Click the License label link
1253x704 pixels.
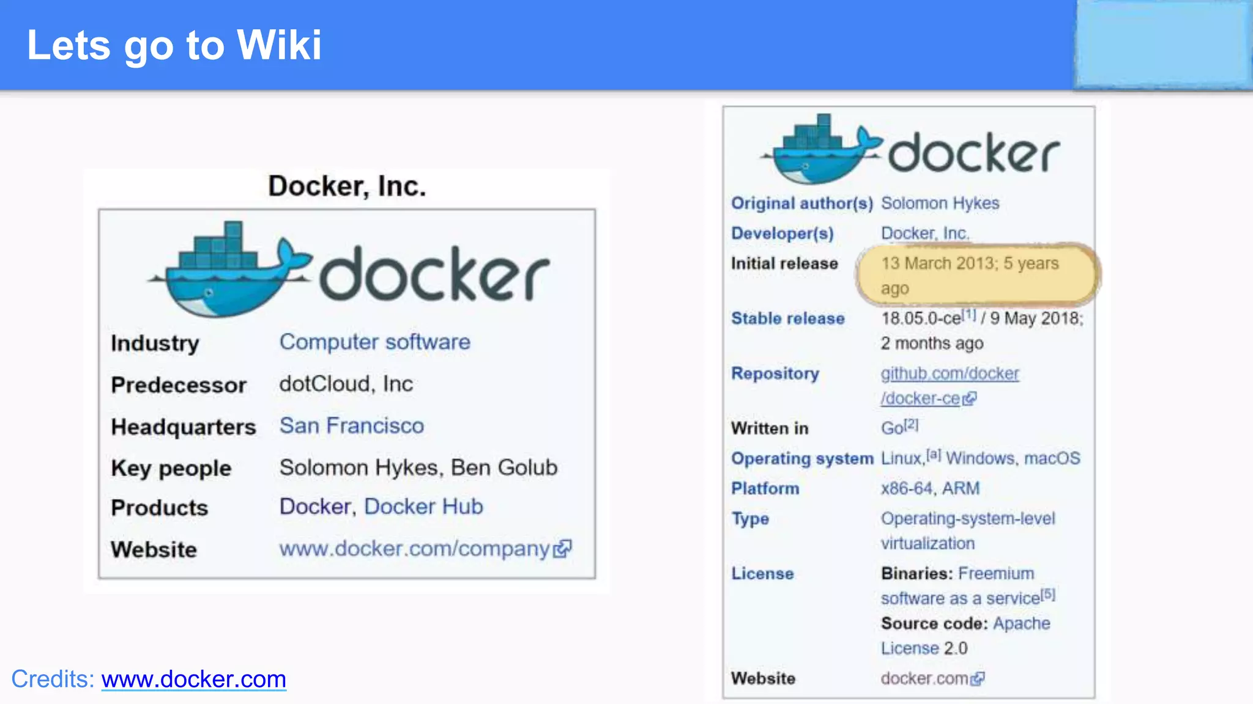[x=762, y=573]
